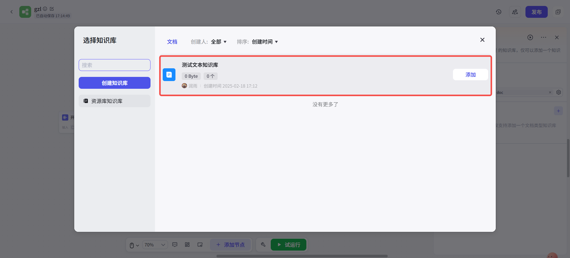Click the 没有更多了 text
Screen dimensions: 570x258
325,105
